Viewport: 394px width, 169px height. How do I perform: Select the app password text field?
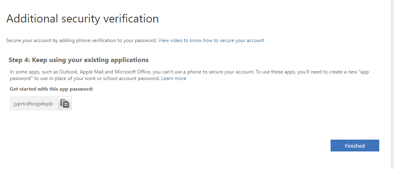point(33,104)
